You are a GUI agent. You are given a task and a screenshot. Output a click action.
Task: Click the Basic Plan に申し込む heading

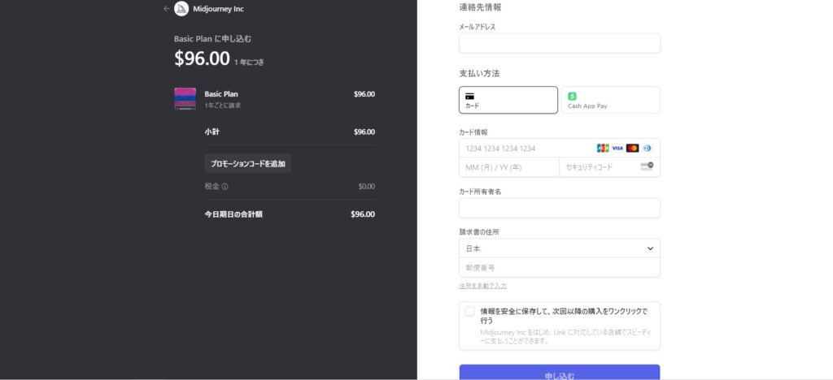click(212, 39)
